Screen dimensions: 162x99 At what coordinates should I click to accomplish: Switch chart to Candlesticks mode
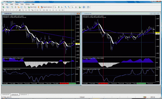59,7
